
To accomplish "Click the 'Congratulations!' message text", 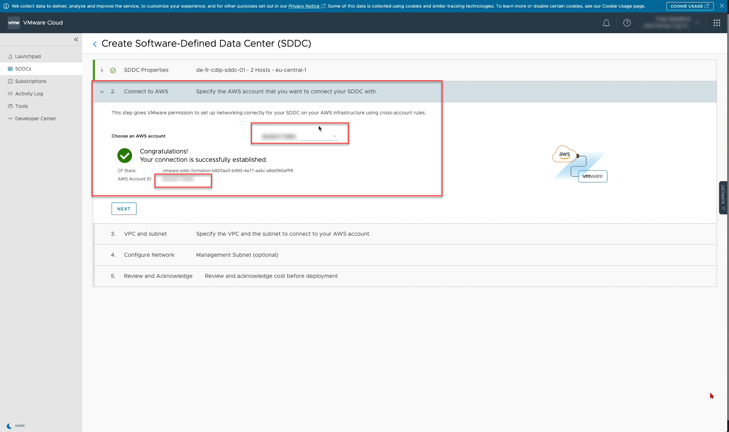I will pos(164,151).
